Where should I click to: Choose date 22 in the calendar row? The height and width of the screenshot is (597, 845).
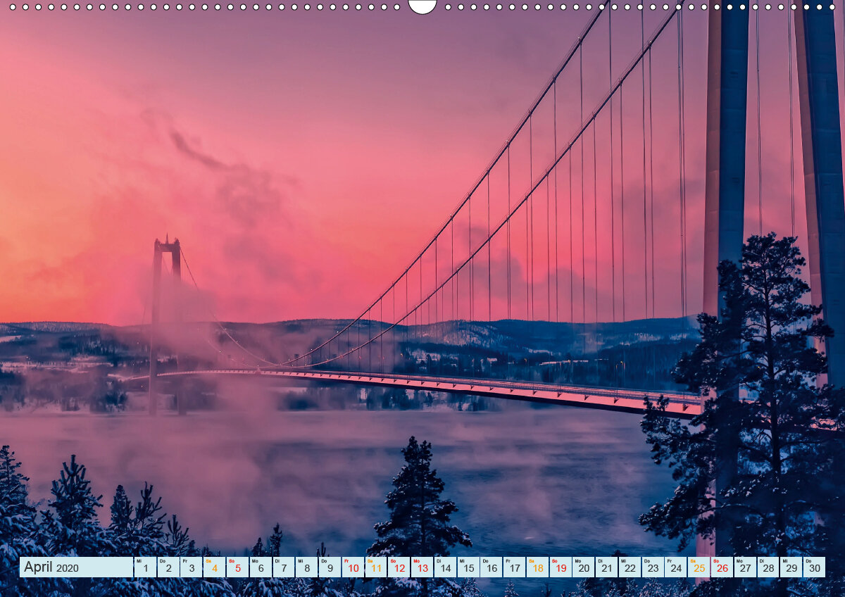tap(630, 567)
